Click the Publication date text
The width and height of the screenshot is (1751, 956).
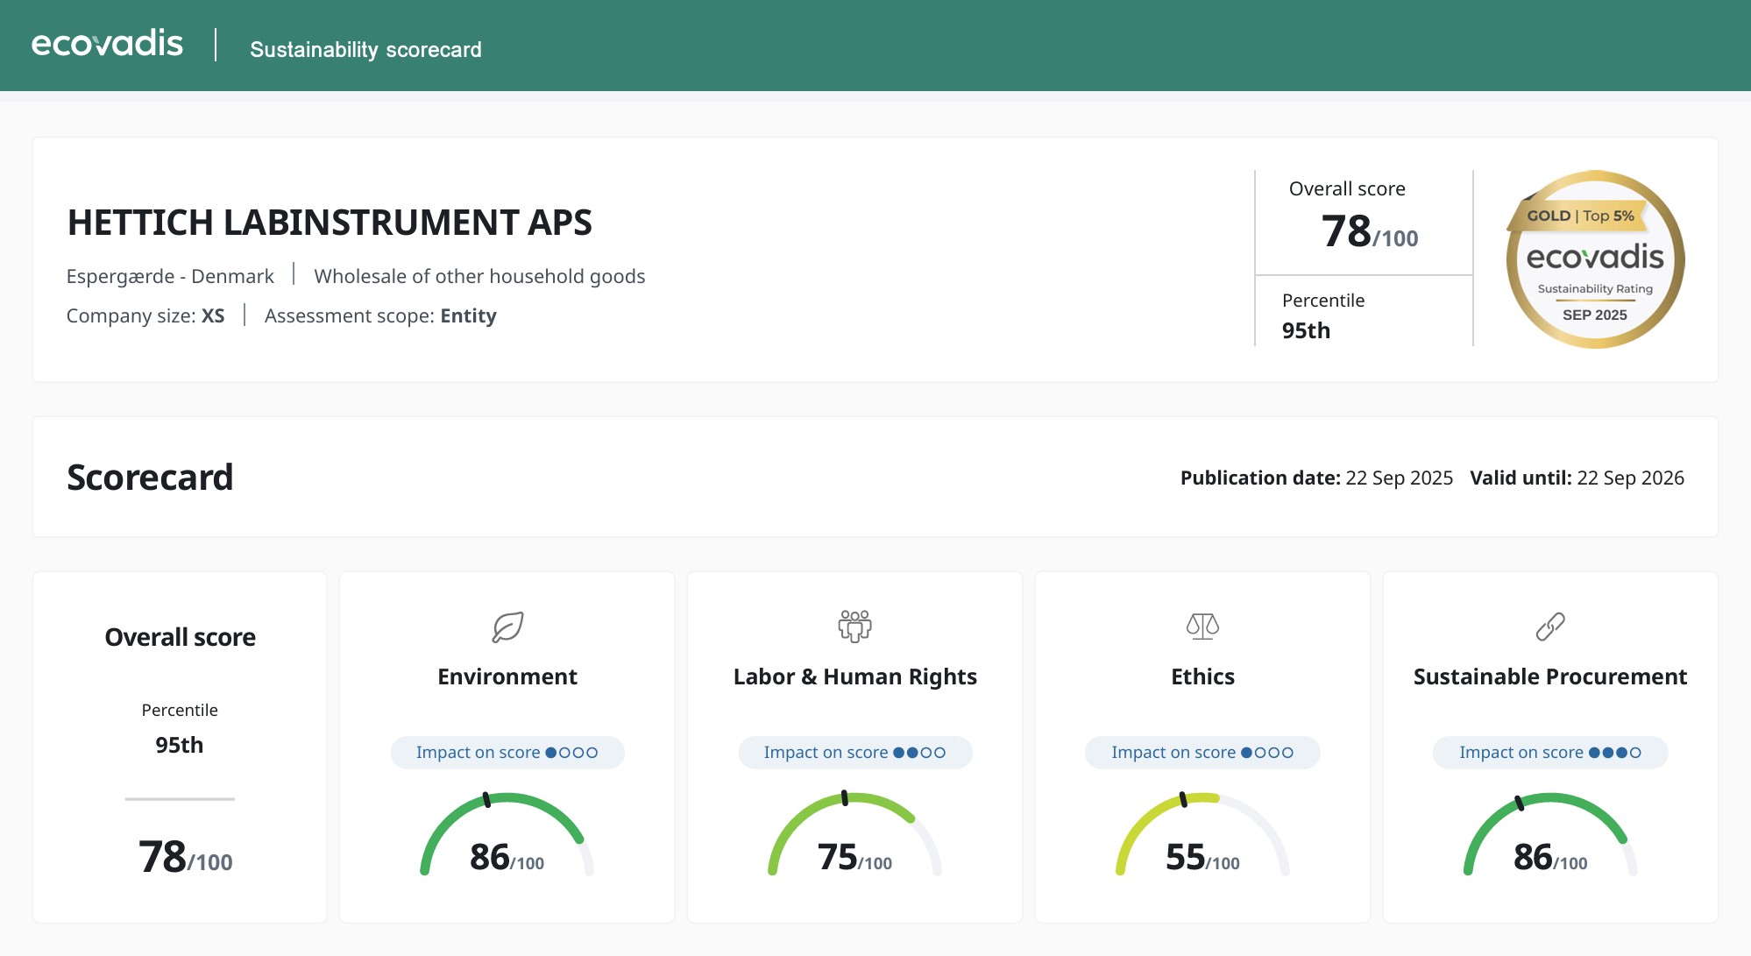(1315, 478)
